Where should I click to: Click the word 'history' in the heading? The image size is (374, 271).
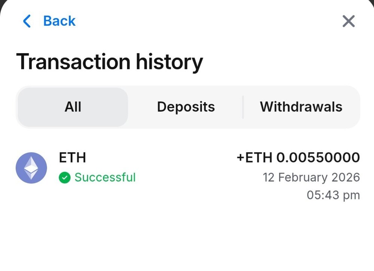[169, 62]
